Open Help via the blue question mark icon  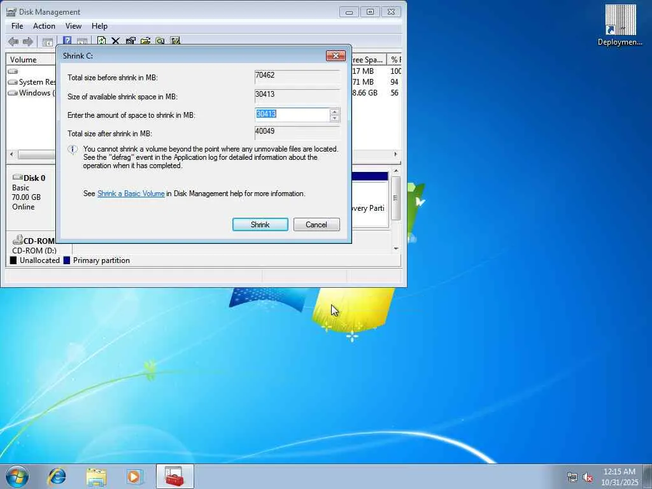[x=67, y=41]
